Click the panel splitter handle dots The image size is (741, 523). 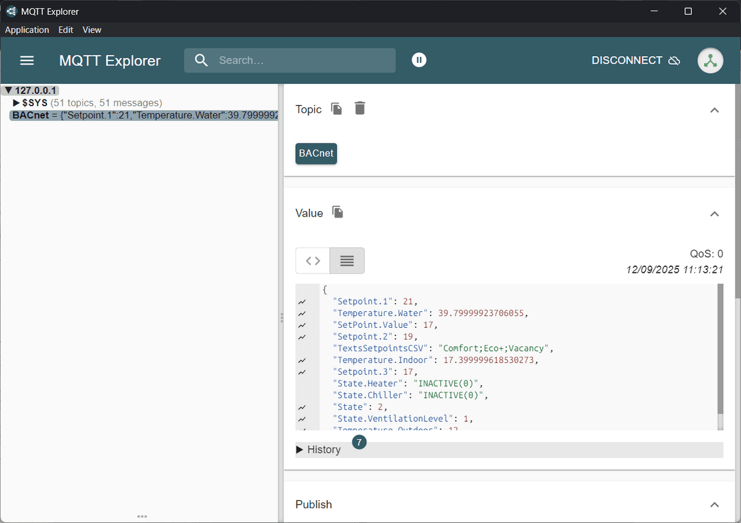[x=281, y=317]
